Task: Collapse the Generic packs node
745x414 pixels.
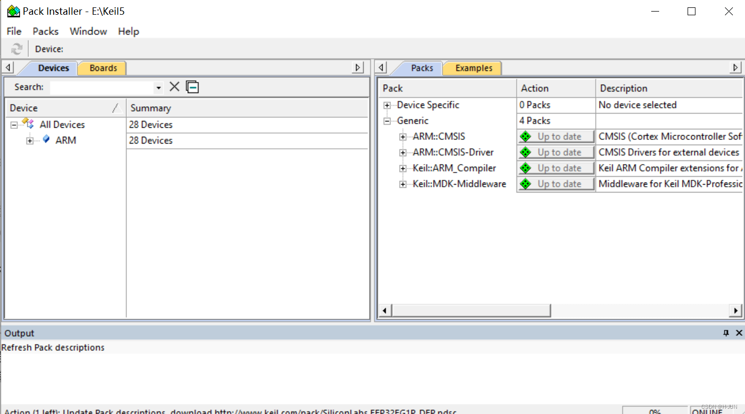Action: click(x=387, y=121)
